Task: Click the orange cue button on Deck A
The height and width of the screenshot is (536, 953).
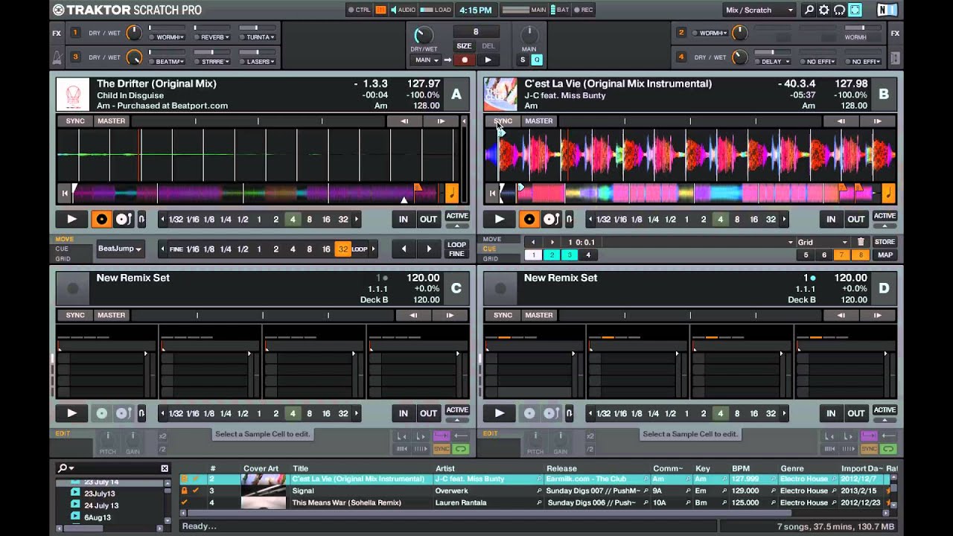Action: click(x=101, y=219)
